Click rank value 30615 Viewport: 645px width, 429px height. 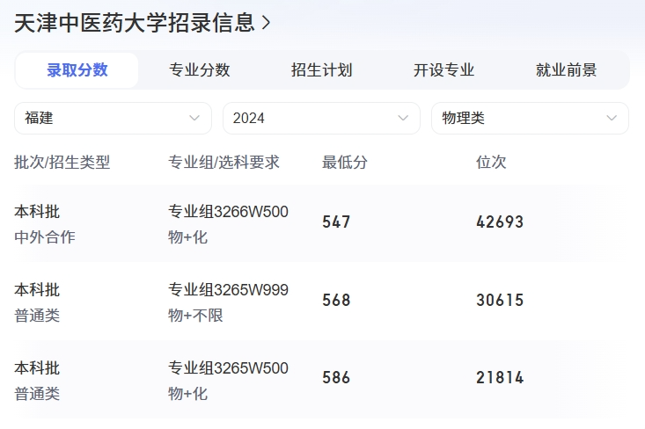500,301
